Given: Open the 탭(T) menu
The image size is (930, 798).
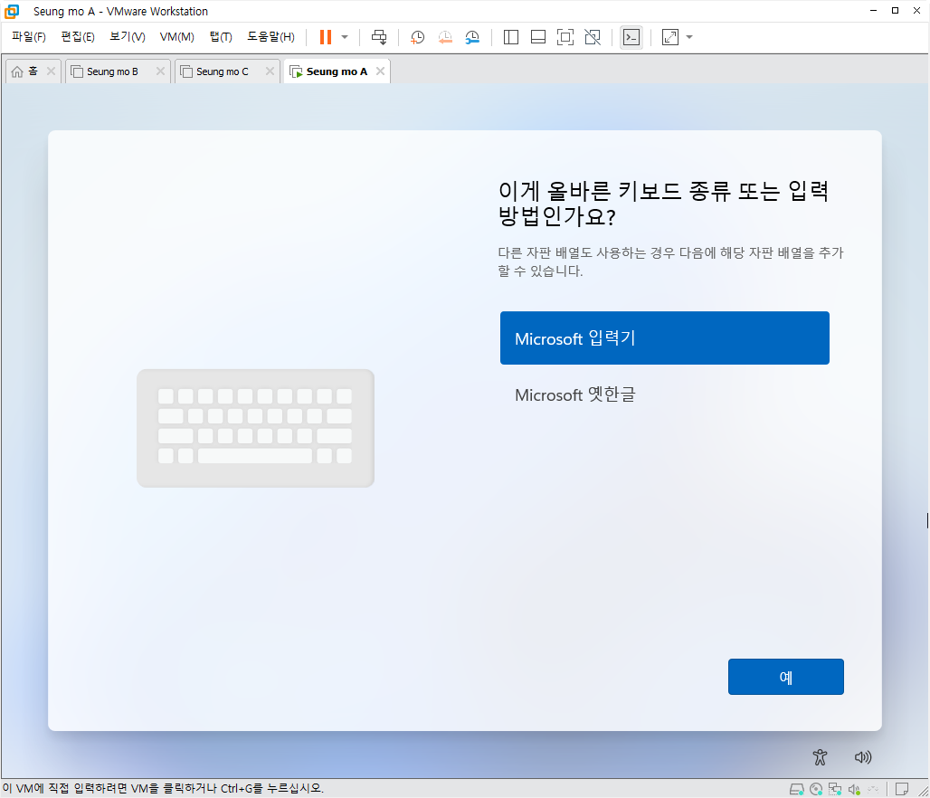Looking at the screenshot, I should pyautogui.click(x=221, y=37).
